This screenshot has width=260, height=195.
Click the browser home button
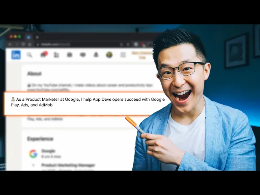(30, 44)
